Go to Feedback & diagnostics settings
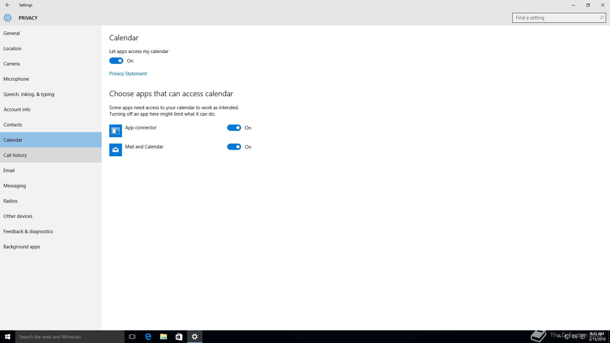 click(x=28, y=231)
